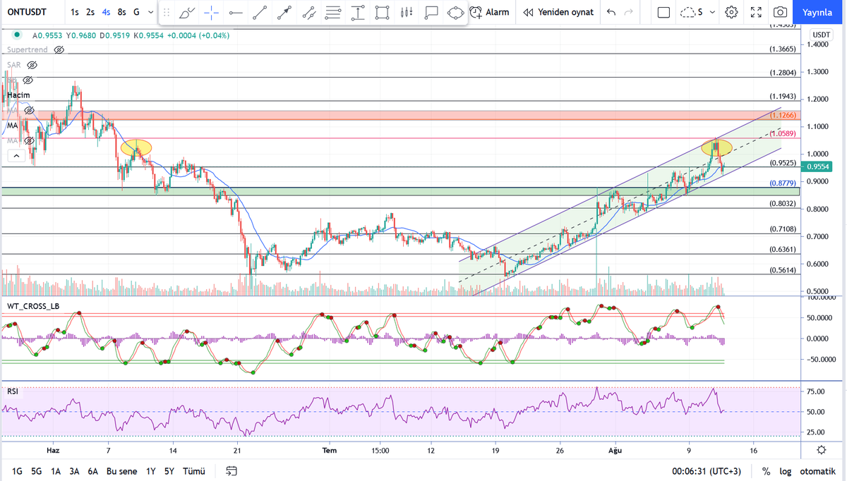The image size is (847, 481).
Task: Open time axis settings gear
Action: click(x=822, y=450)
